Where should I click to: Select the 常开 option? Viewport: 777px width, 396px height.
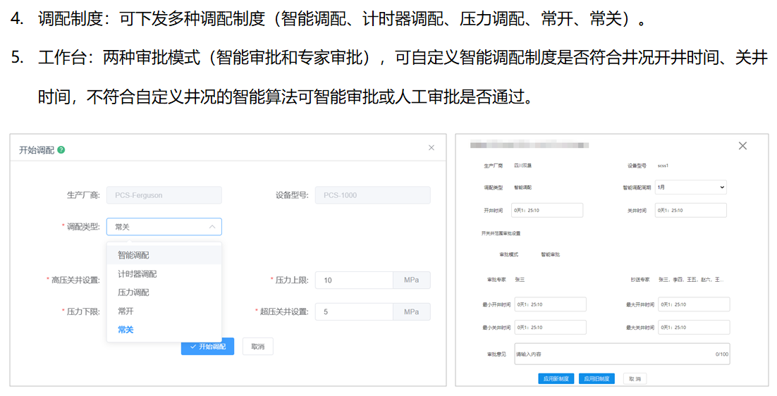[126, 311]
